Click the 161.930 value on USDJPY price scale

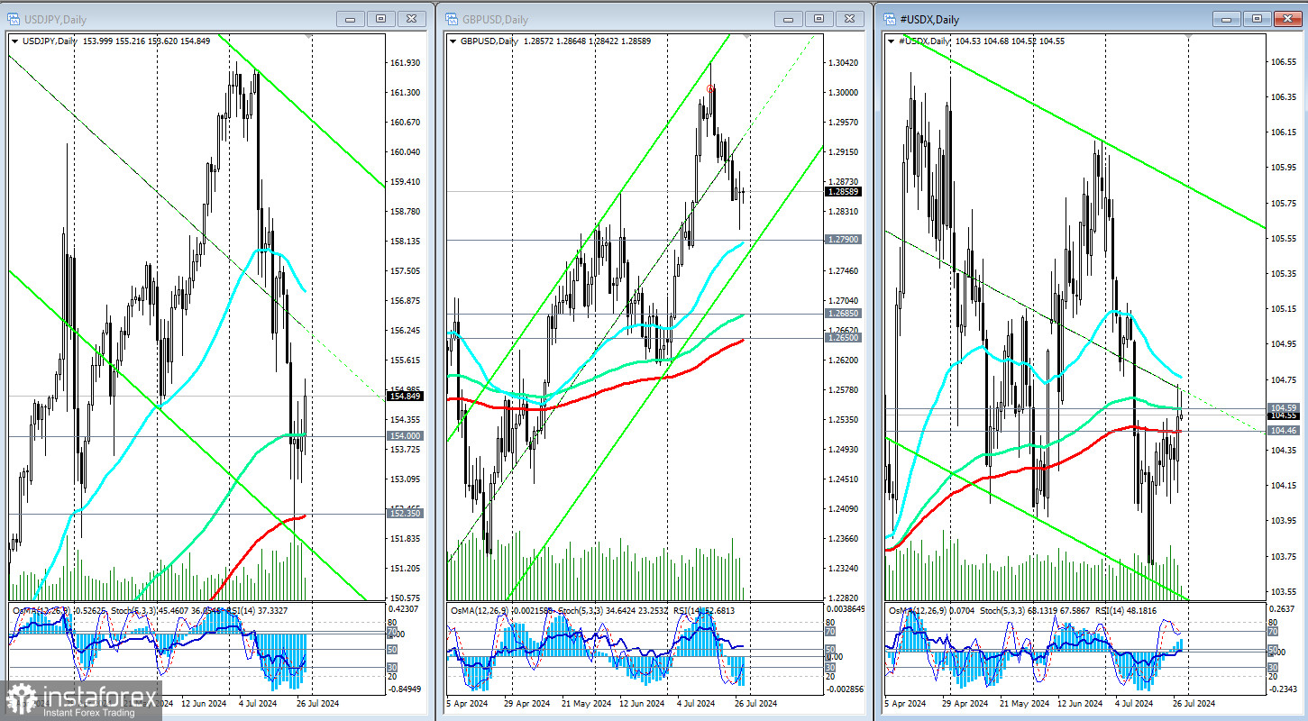tap(404, 62)
